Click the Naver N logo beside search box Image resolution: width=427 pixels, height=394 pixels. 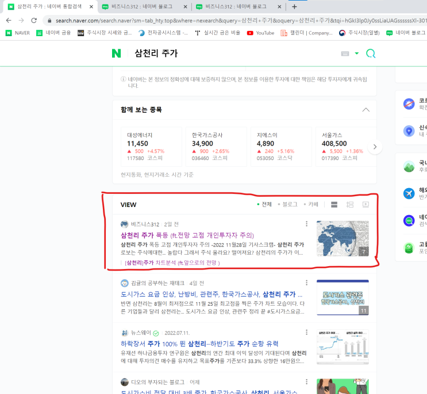tap(116, 53)
